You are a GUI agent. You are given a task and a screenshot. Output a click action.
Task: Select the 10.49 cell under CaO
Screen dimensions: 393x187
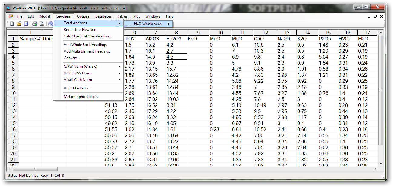(265, 105)
